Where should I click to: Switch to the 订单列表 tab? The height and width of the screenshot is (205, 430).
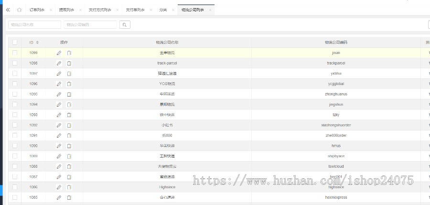pos(37,10)
